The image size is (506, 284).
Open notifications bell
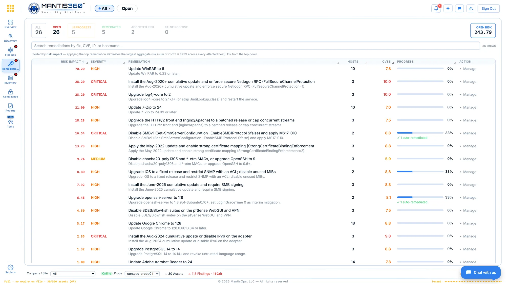click(436, 8)
